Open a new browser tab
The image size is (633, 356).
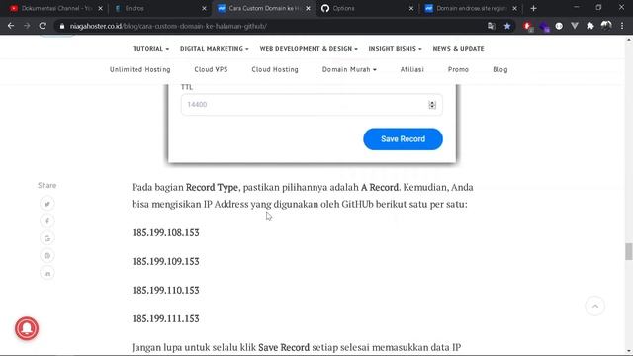click(x=533, y=8)
